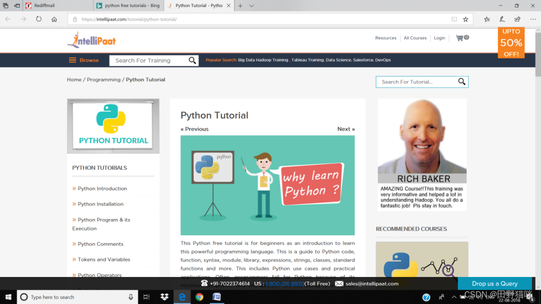Open the Windows Start button
This screenshot has width=541, height=304.
(x=9, y=297)
